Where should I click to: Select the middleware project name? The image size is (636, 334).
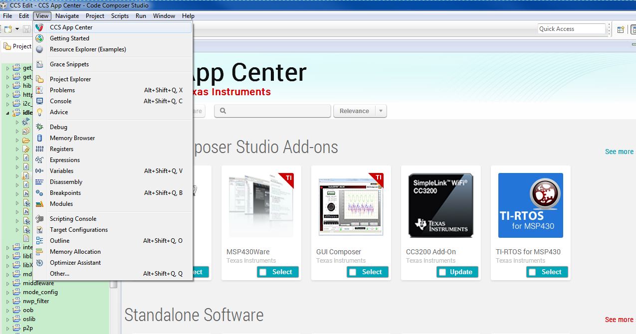tap(38, 283)
